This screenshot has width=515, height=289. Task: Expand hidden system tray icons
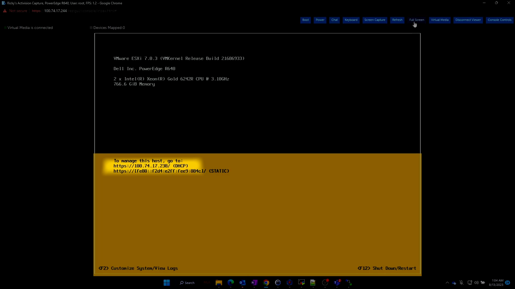(447, 283)
